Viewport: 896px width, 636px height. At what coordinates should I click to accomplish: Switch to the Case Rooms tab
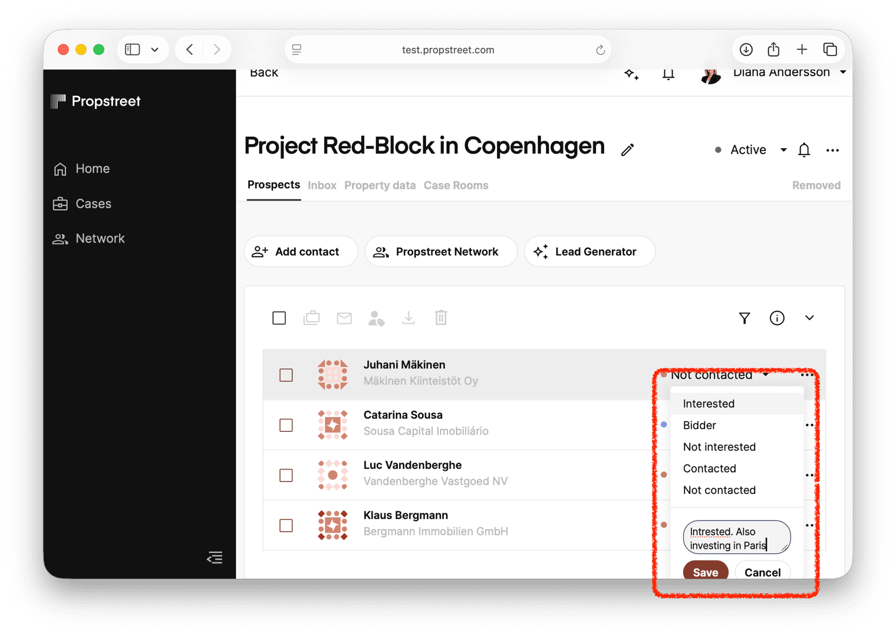[x=456, y=185]
